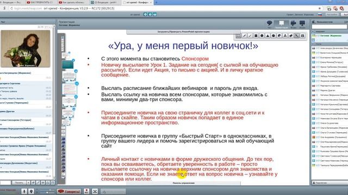The height and width of the screenshot is (195, 348).
Task: Start recording with the REC button
Action: point(86,191)
